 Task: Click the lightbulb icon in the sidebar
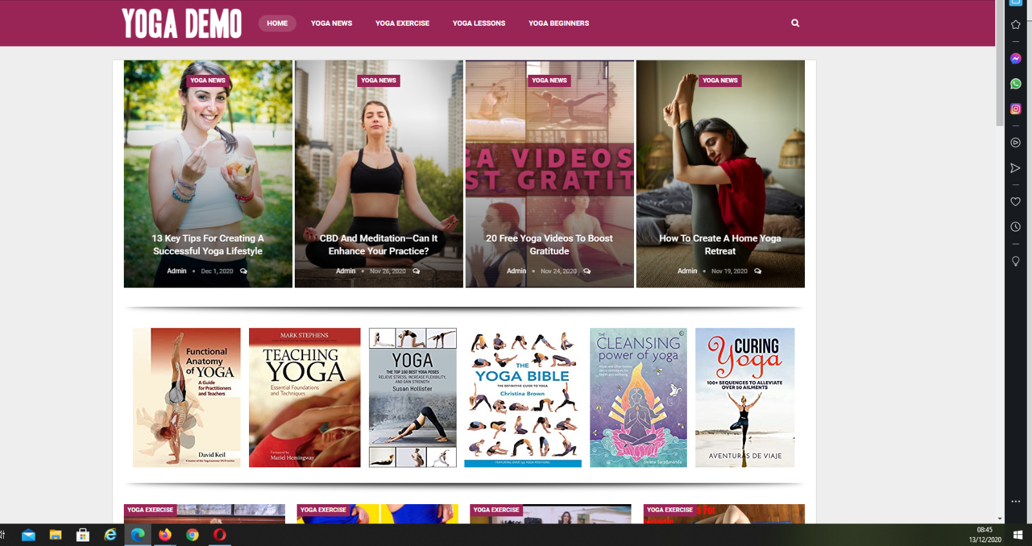coord(1016,261)
